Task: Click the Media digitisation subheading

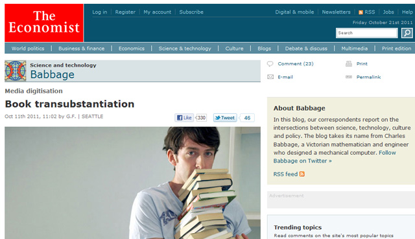Action: (x=34, y=91)
